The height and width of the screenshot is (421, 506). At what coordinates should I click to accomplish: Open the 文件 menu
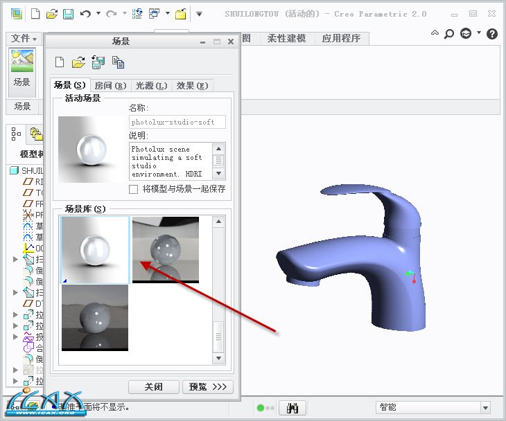coord(24,39)
